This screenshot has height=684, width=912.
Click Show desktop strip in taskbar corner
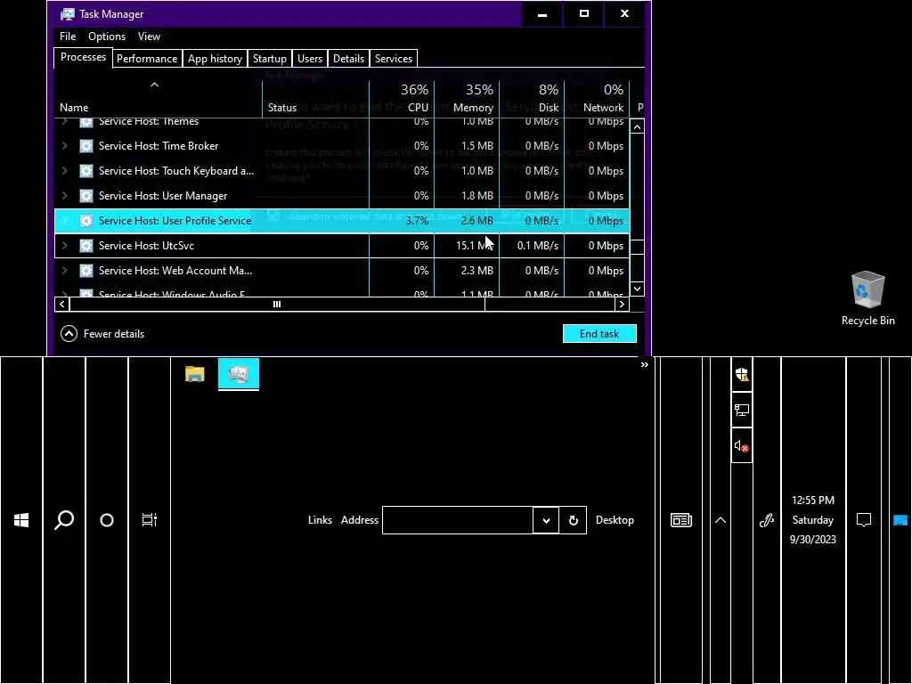pos(900,520)
